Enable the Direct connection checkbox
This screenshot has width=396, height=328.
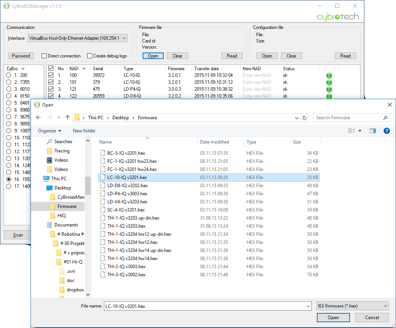[44, 56]
